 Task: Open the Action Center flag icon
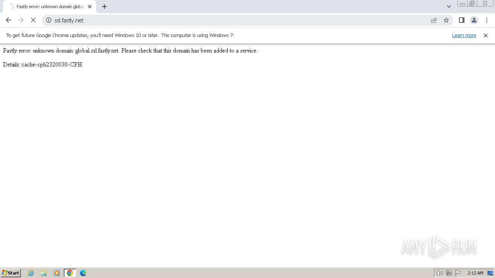pyautogui.click(x=458, y=273)
